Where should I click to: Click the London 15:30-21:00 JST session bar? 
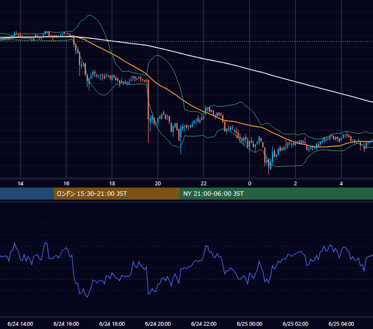coord(116,194)
